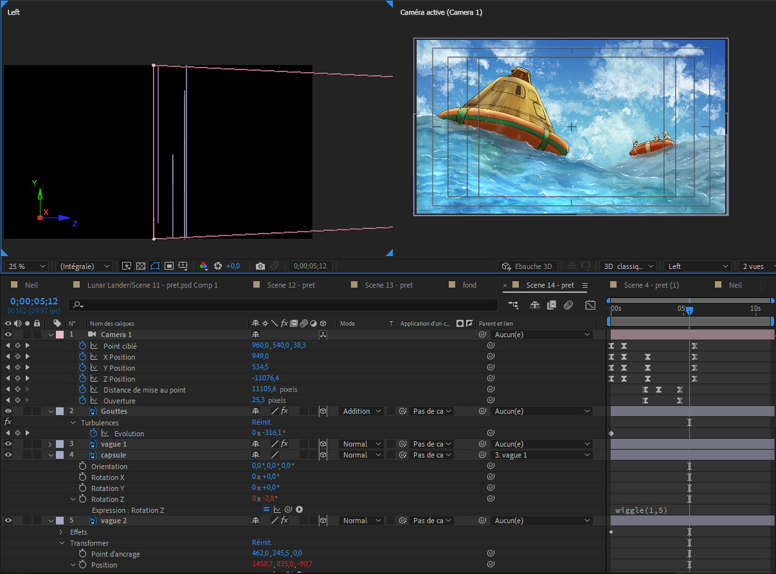Disable the Turbulences effect on Gouttes

(x=8, y=422)
